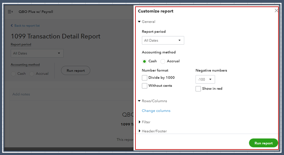Screen dimensions: 284x155
Task: Close the Customize report panel
Action: [276, 11]
